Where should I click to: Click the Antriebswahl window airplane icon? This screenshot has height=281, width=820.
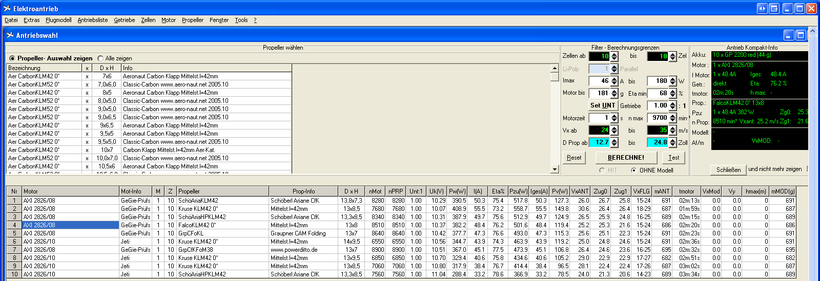[10, 35]
